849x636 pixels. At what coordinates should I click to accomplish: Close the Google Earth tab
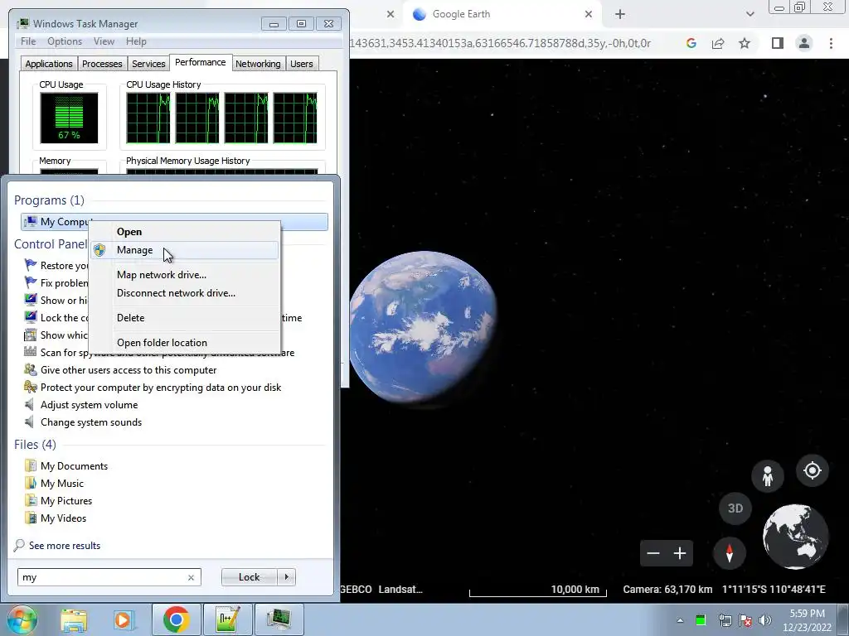click(589, 15)
